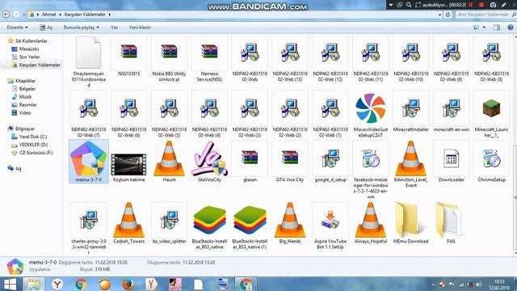Select the Haunt VLC media file
Viewport: 517px width, 291px height.
[169, 162]
